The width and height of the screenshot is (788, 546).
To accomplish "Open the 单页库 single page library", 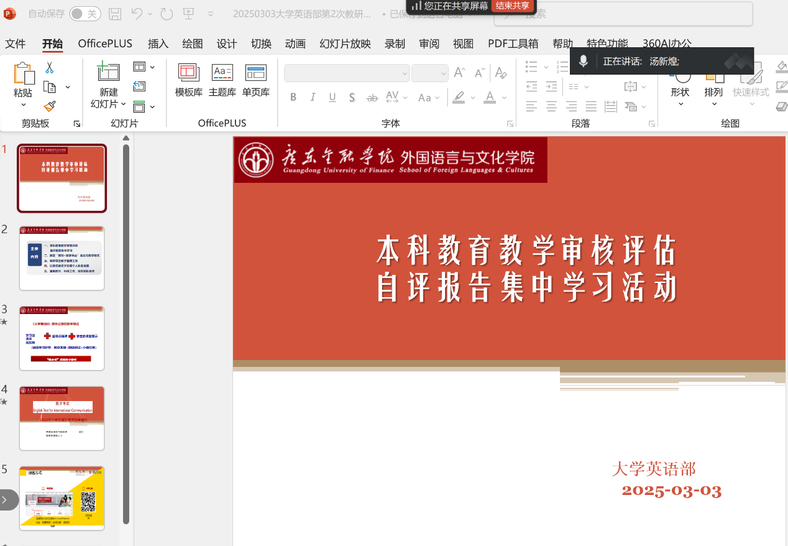I will click(x=255, y=80).
